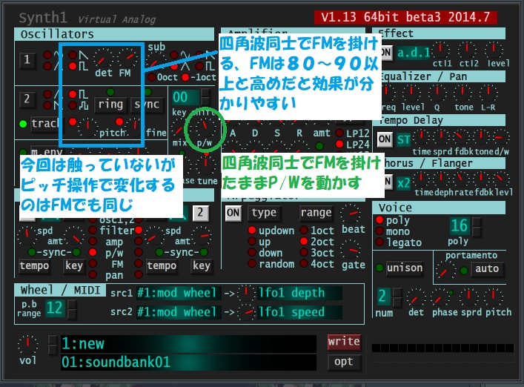The width and height of the screenshot is (524, 387).
Task: Open lfo1 speed destination dropdown
Action: point(299,312)
